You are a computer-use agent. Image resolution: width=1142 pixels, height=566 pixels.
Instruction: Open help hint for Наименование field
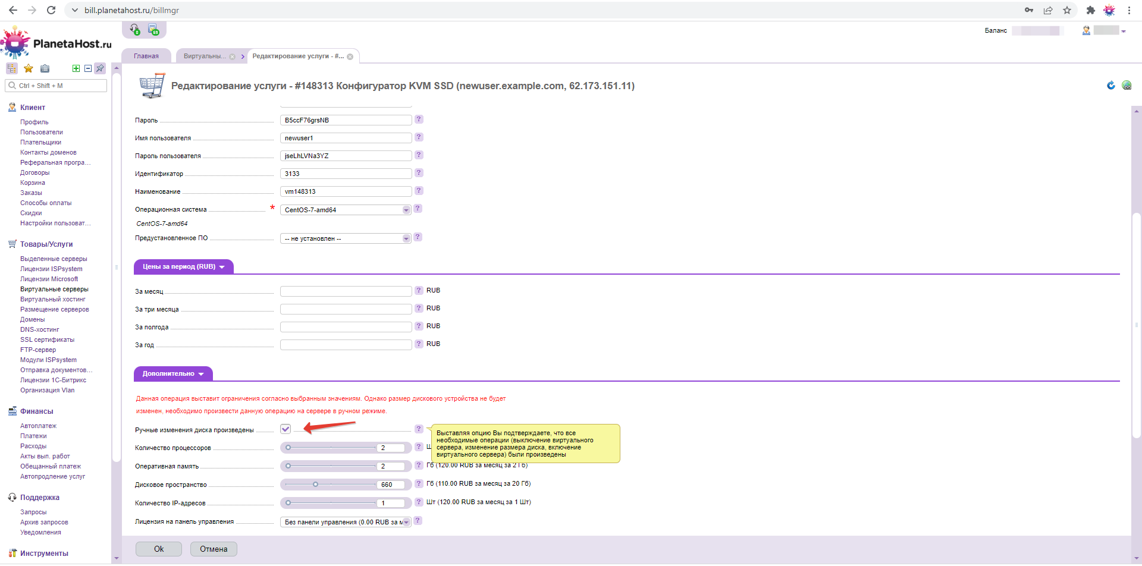coord(419,191)
